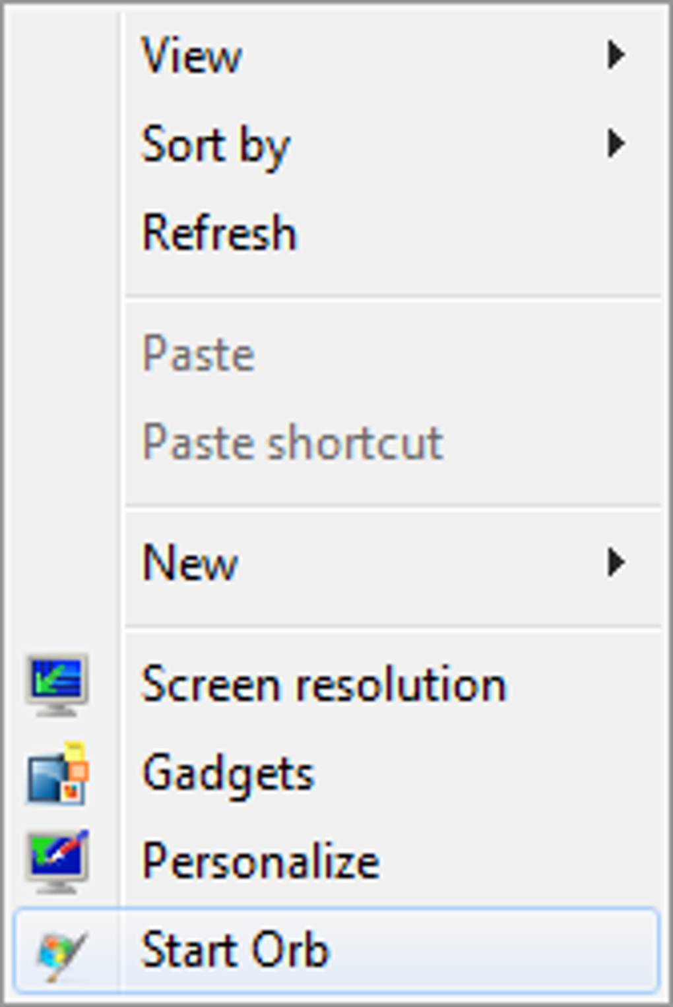The width and height of the screenshot is (673, 1007).
Task: Click the separator line below Refresh
Action: 393,298
